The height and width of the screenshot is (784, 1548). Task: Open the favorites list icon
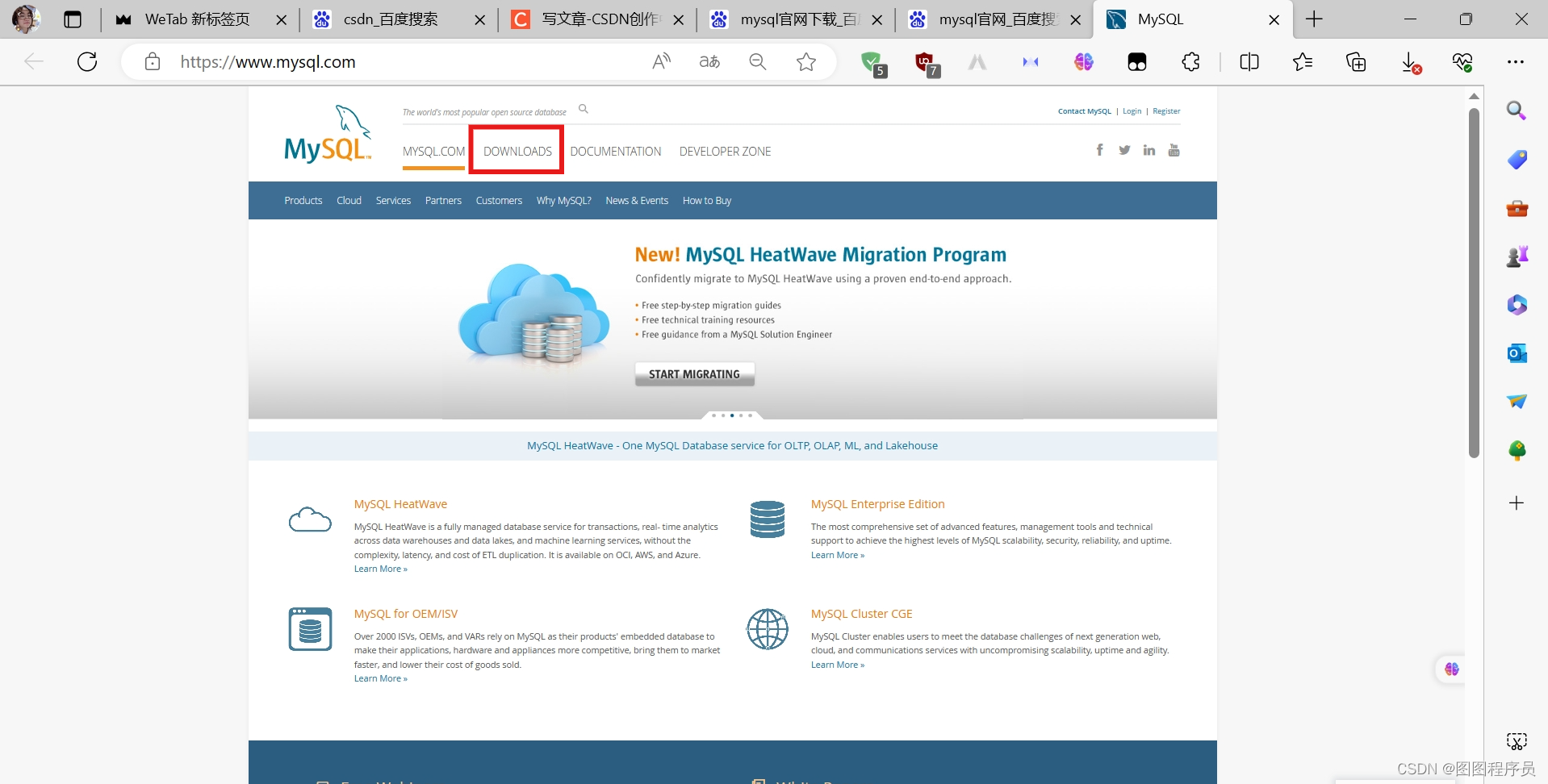[x=1303, y=61]
